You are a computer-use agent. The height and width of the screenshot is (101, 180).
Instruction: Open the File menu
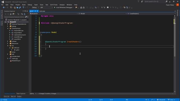[x=2, y=5]
